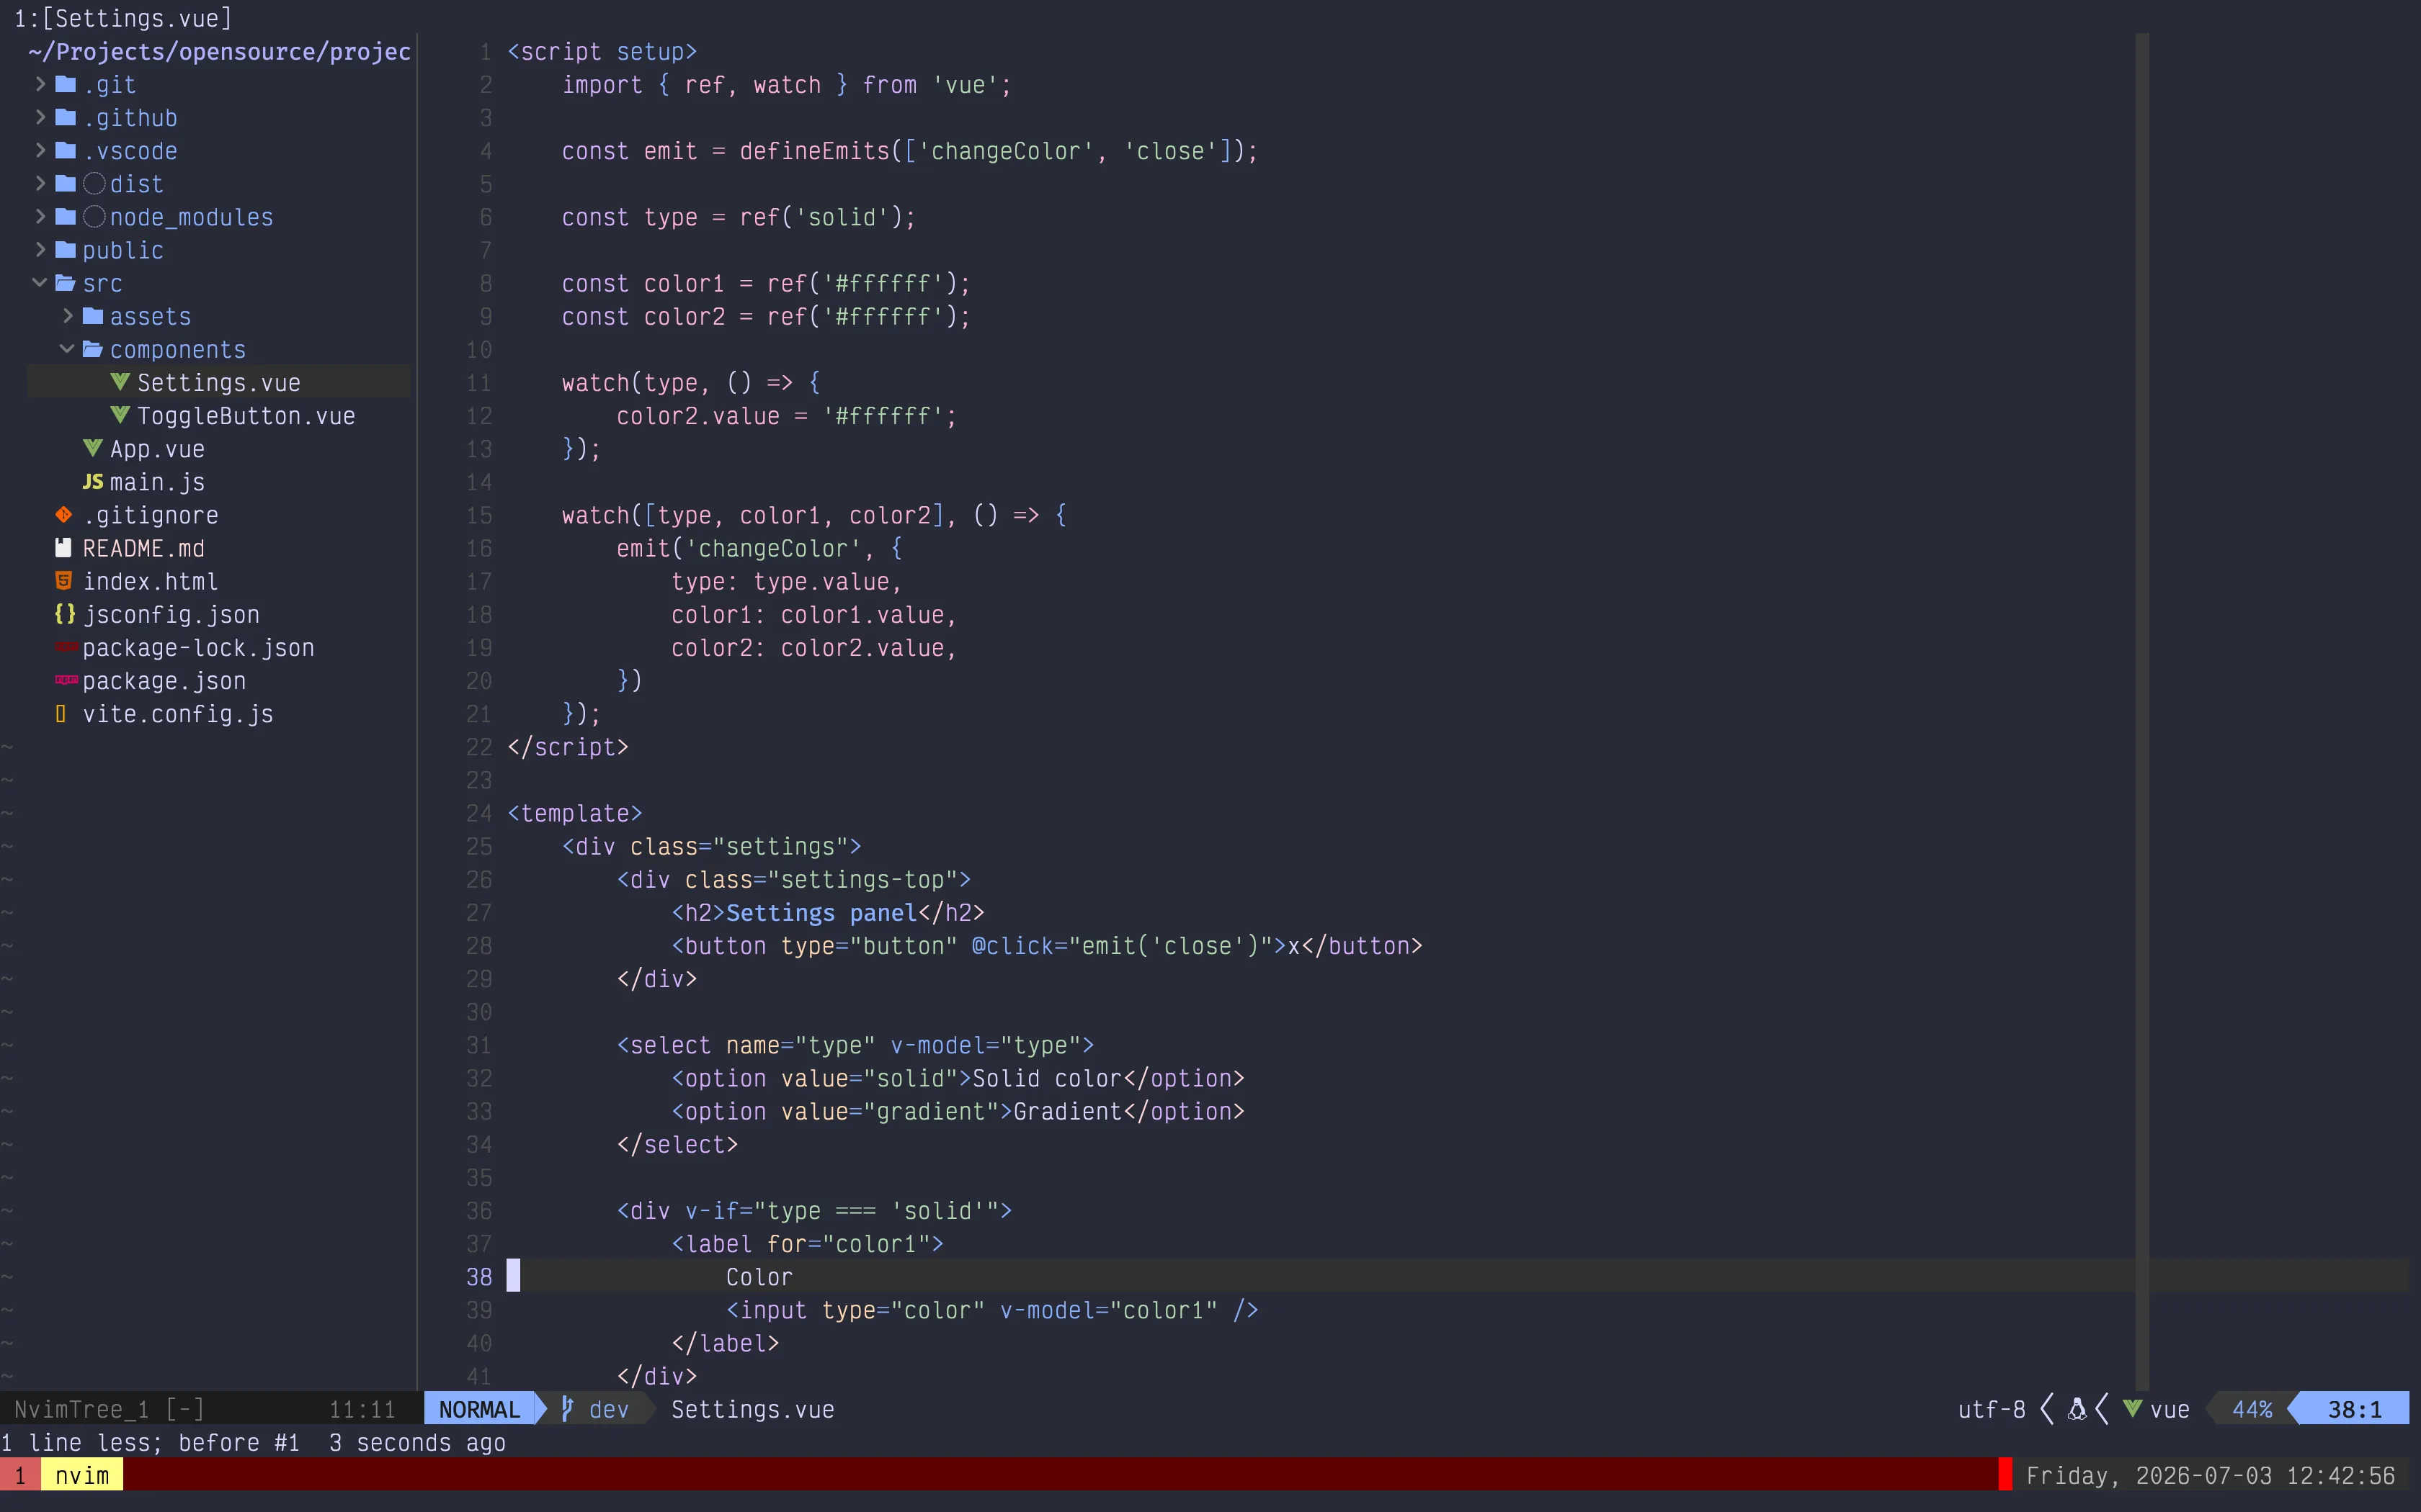Viewport: 2421px width, 1512px height.
Task: Click the Vue filetype icon in statusline
Action: click(2132, 1409)
